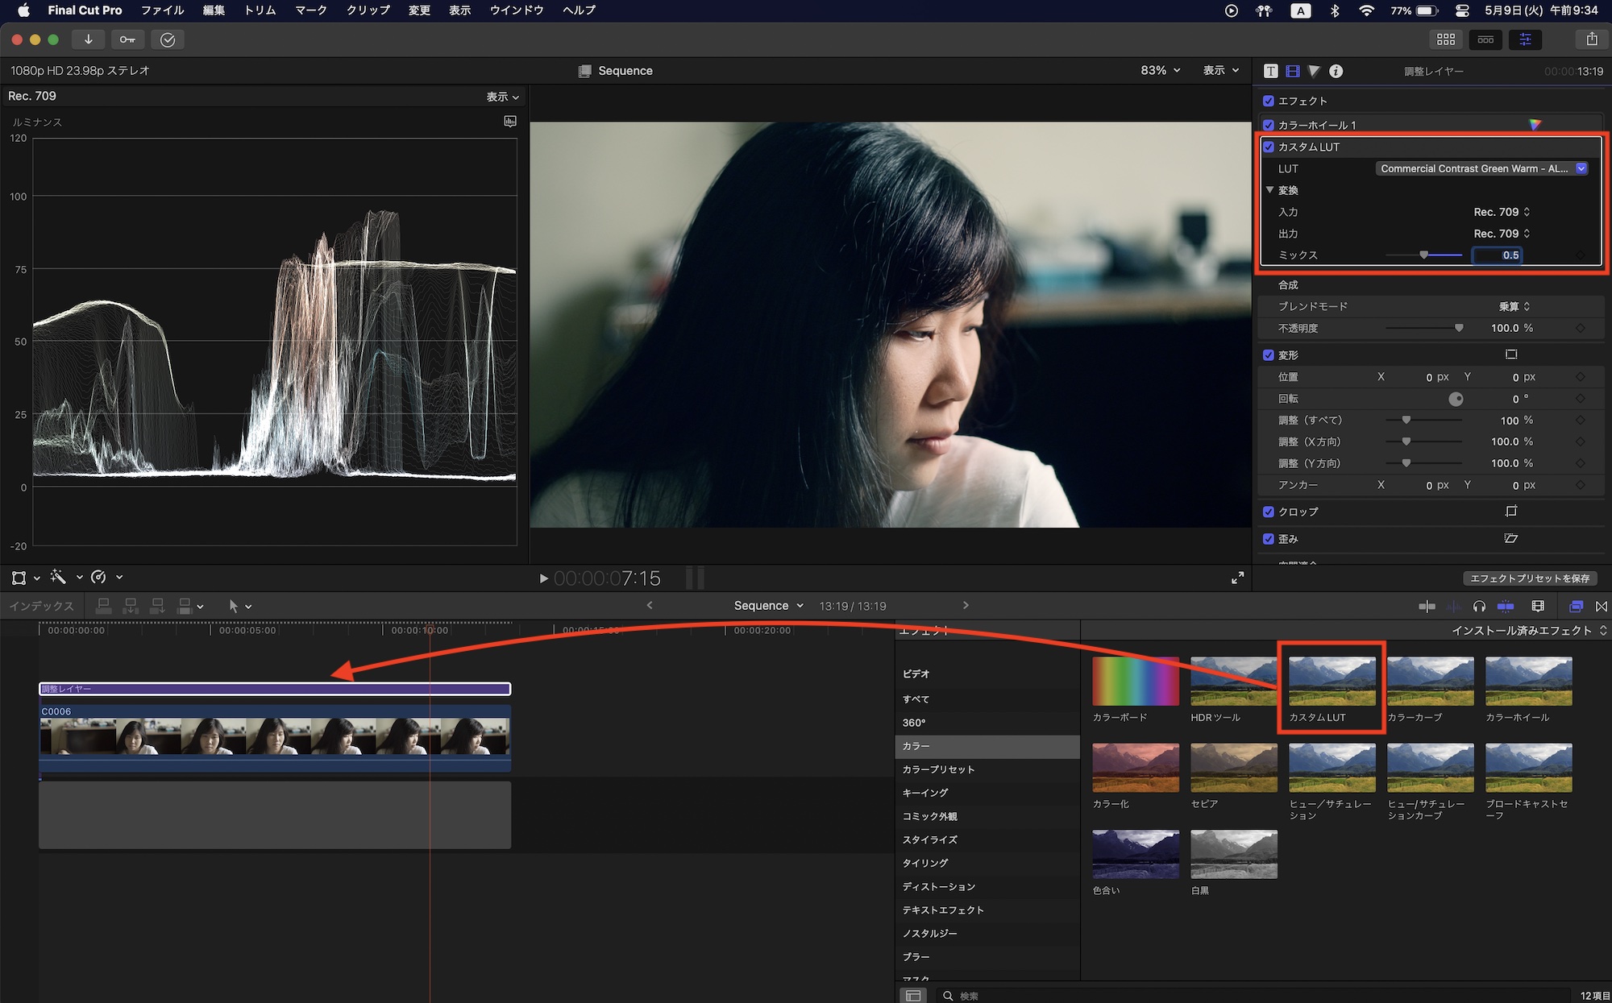Uncheck the クロップ checkbox
Screen dimensions: 1612x1003
(x=1269, y=512)
